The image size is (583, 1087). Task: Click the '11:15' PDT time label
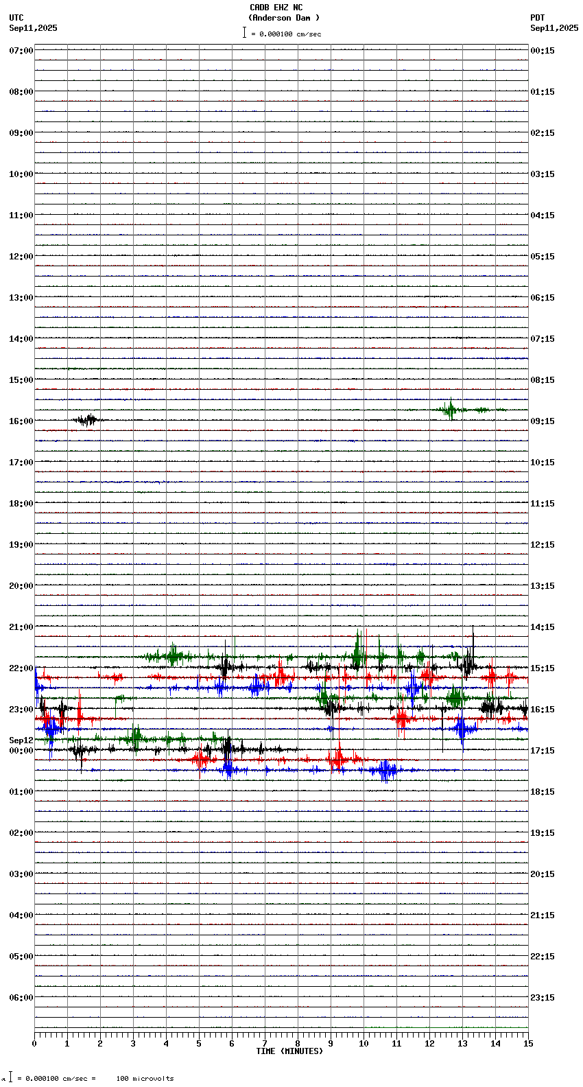543,504
